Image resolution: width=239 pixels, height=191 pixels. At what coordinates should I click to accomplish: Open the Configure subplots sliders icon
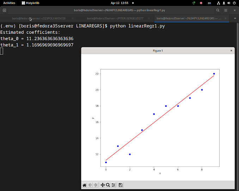pos(114,185)
